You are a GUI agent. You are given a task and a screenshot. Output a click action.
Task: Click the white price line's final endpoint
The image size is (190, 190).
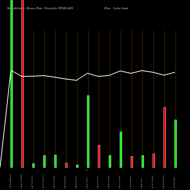(175, 72)
